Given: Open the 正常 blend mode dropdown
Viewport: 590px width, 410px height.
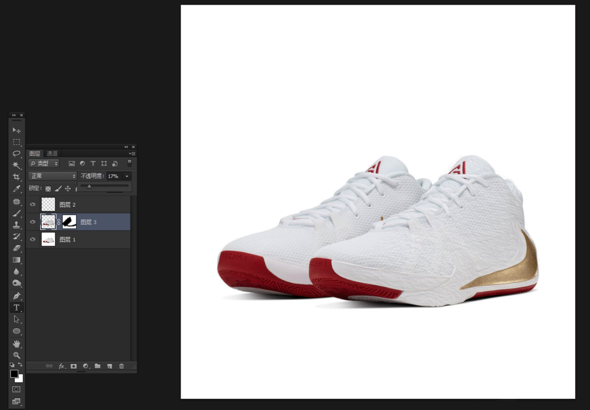Looking at the screenshot, I should click(x=53, y=176).
